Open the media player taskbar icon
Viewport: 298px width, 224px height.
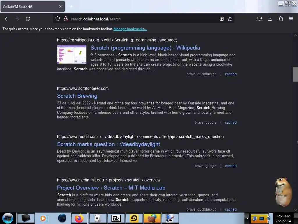pyautogui.click(x=43, y=218)
